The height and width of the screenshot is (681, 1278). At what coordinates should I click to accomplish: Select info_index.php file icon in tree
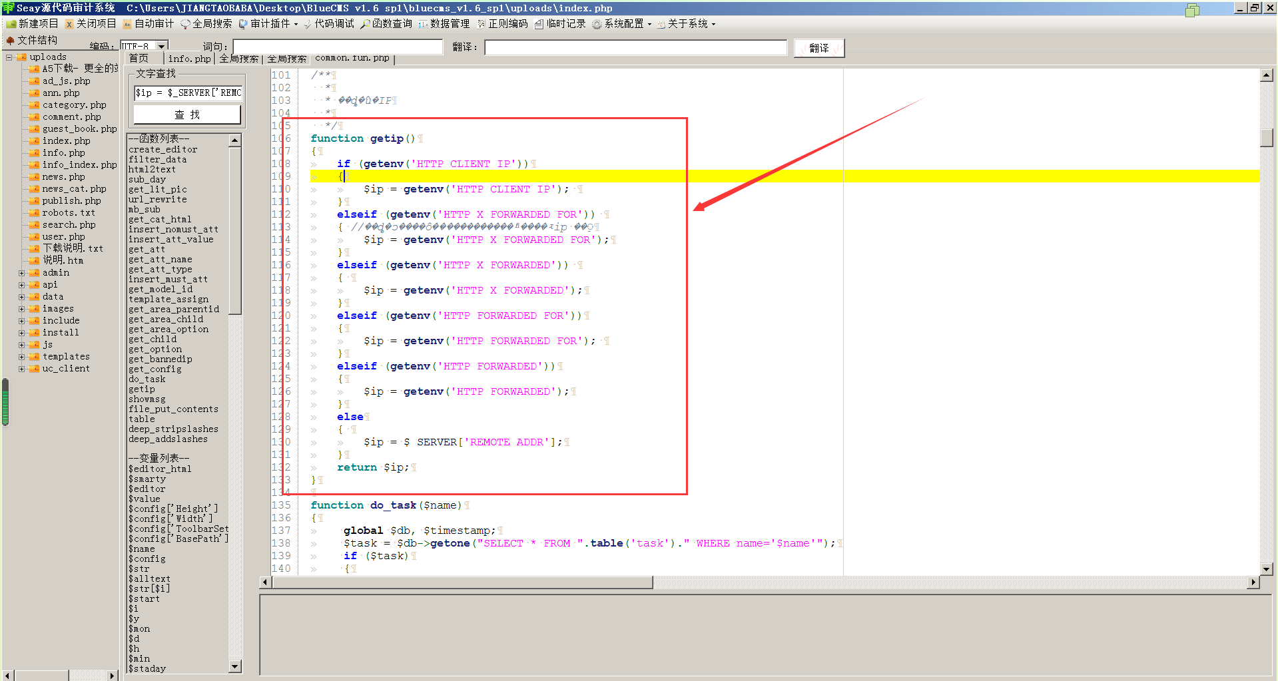click(x=34, y=165)
